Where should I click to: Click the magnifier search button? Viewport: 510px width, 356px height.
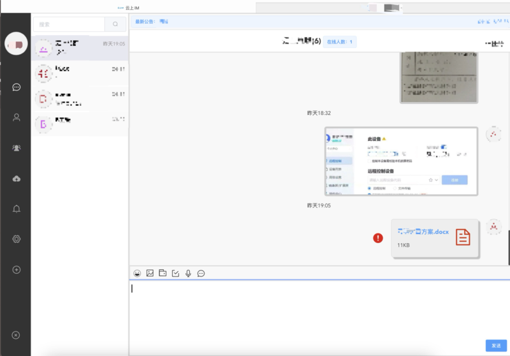point(115,24)
